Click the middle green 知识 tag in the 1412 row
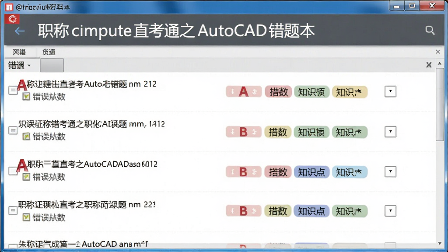 click(x=311, y=132)
